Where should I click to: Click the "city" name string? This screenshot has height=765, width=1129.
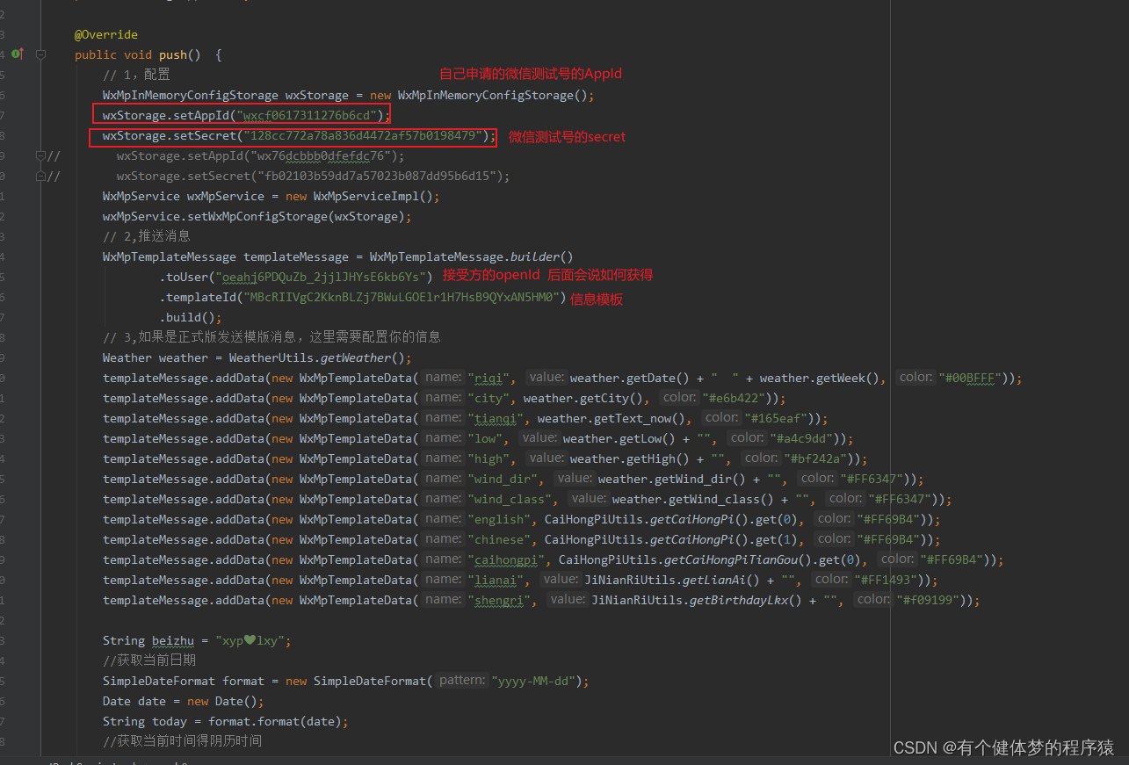(x=489, y=398)
